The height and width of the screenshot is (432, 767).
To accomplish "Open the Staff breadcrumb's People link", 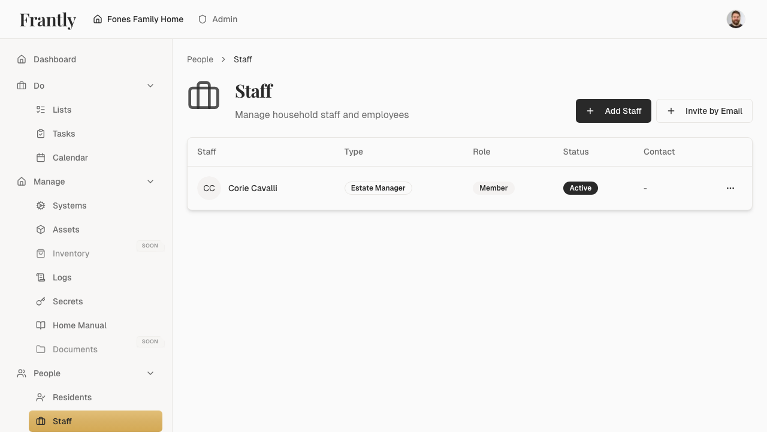I will click(200, 59).
